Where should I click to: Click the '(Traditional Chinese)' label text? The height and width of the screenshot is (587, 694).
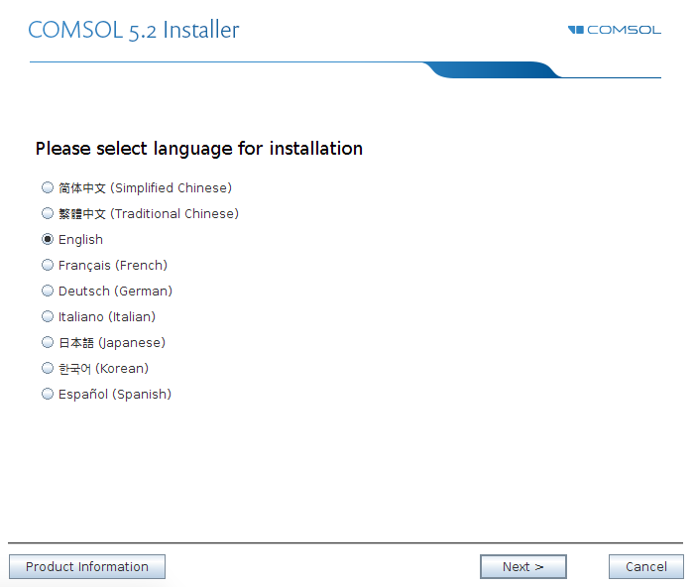click(x=174, y=214)
